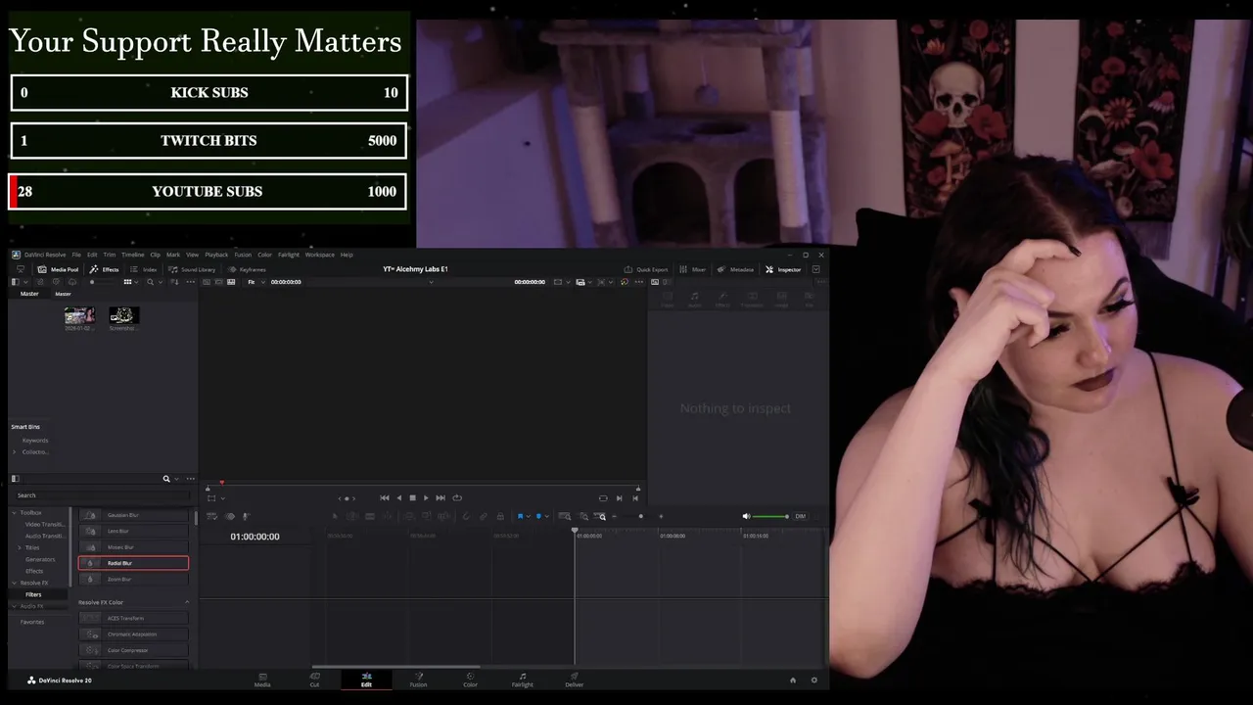1253x705 pixels.
Task: Toggle the Media Pool panel button
Action: point(58,269)
